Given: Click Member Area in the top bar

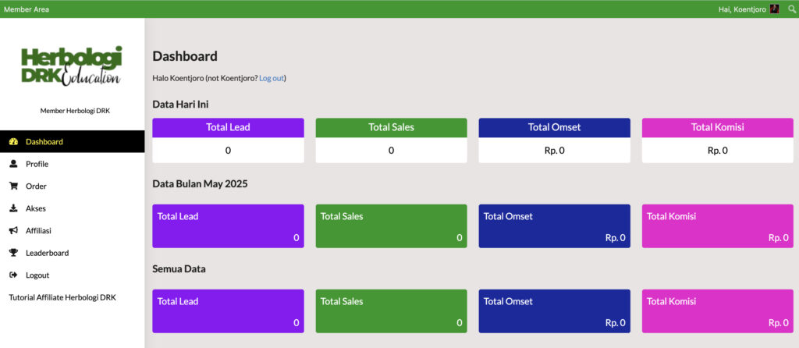Looking at the screenshot, I should click(x=27, y=9).
